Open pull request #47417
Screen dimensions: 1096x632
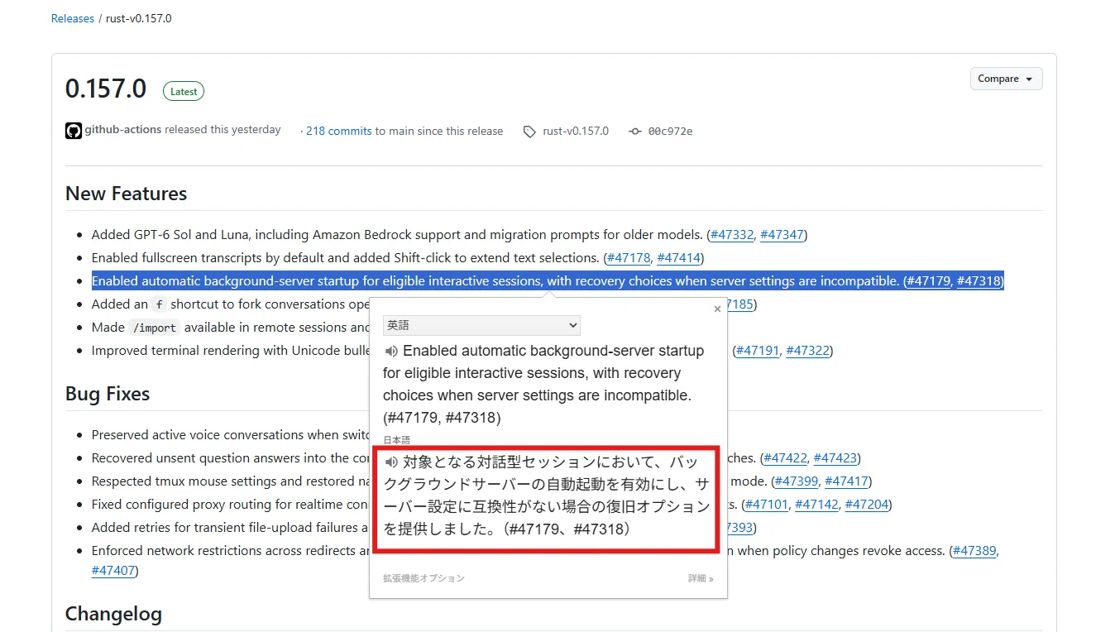[x=846, y=481]
